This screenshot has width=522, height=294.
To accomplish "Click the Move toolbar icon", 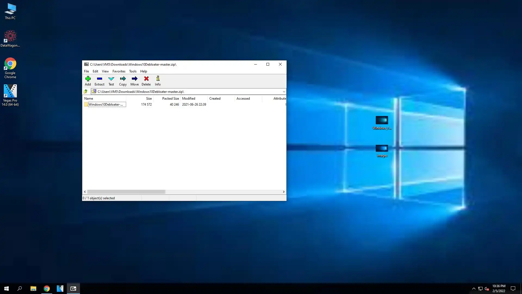I will [135, 81].
